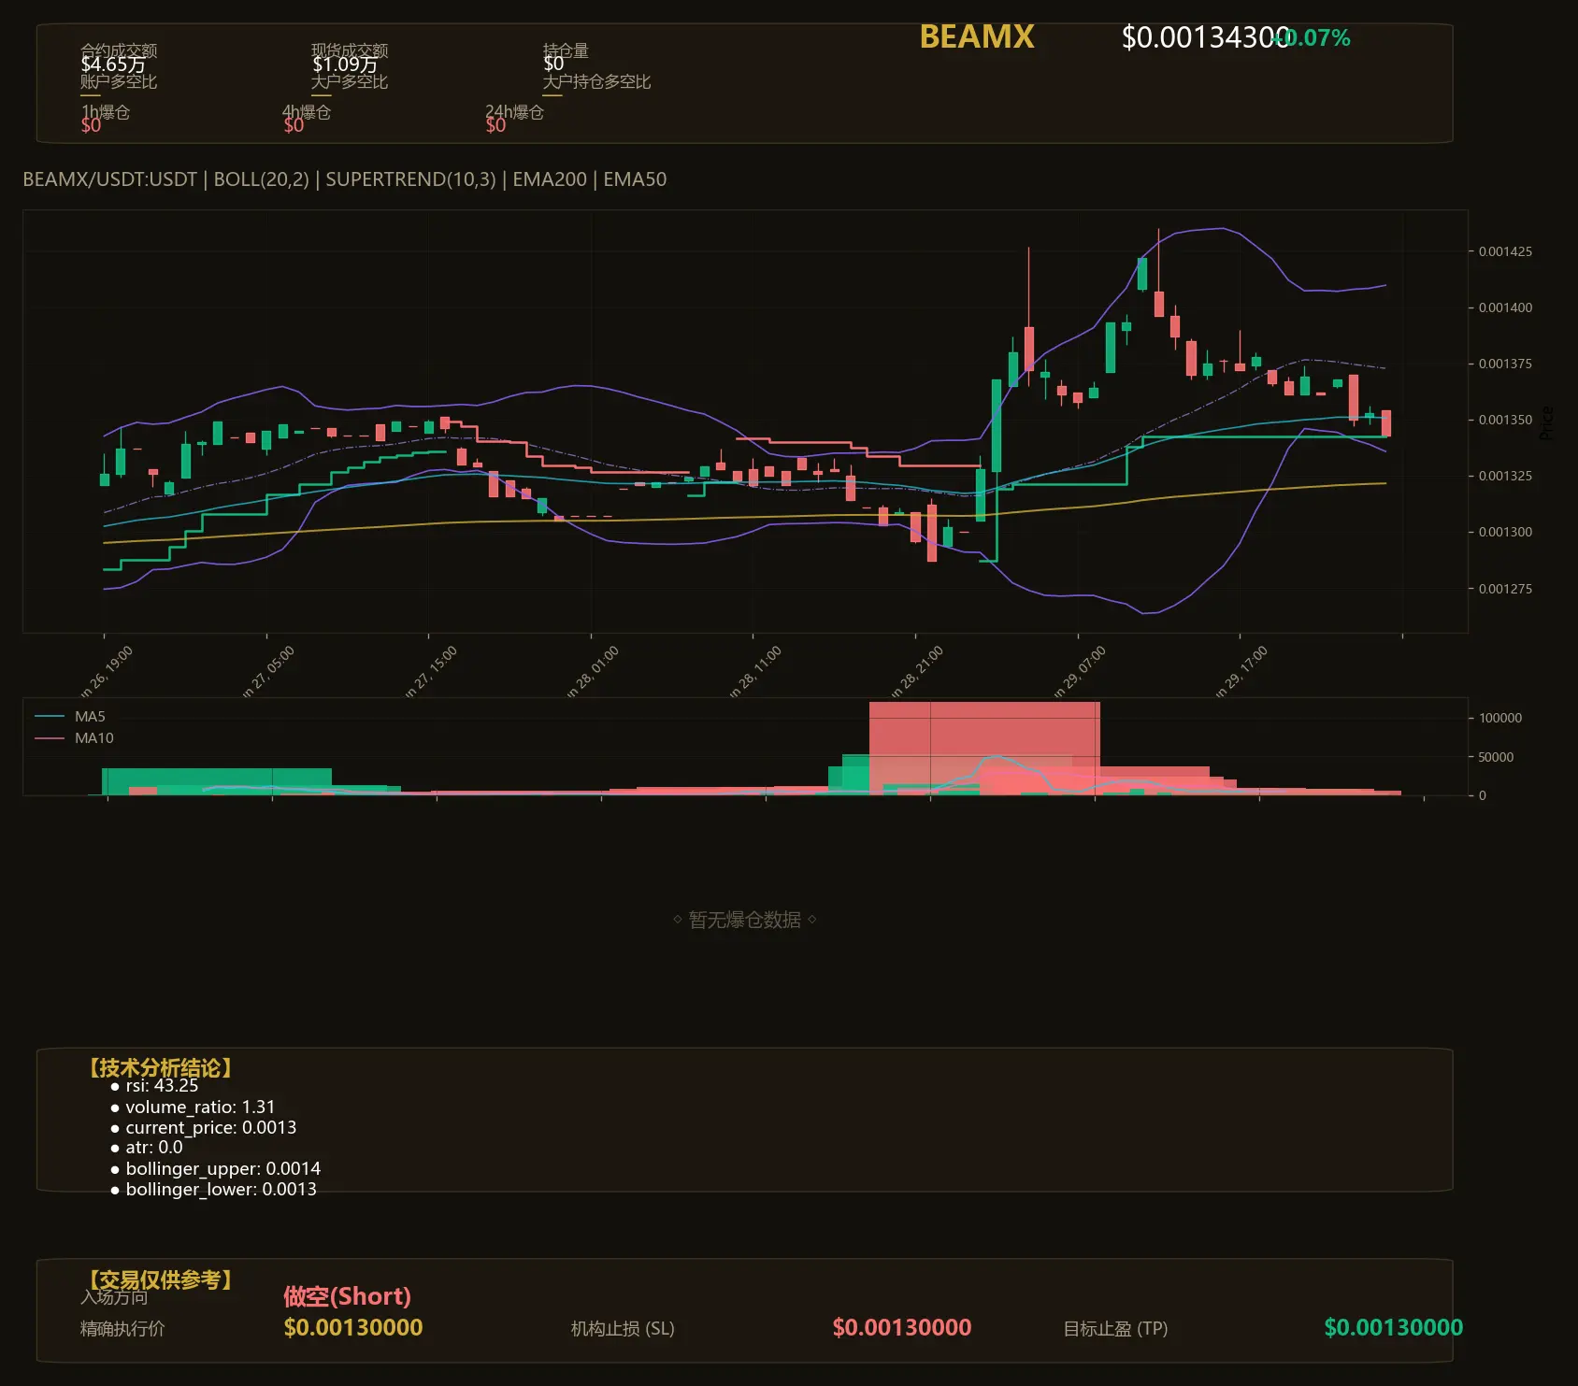Select the red stop-loss price $0.00130000
The width and height of the screenshot is (1578, 1386).
(x=902, y=1328)
